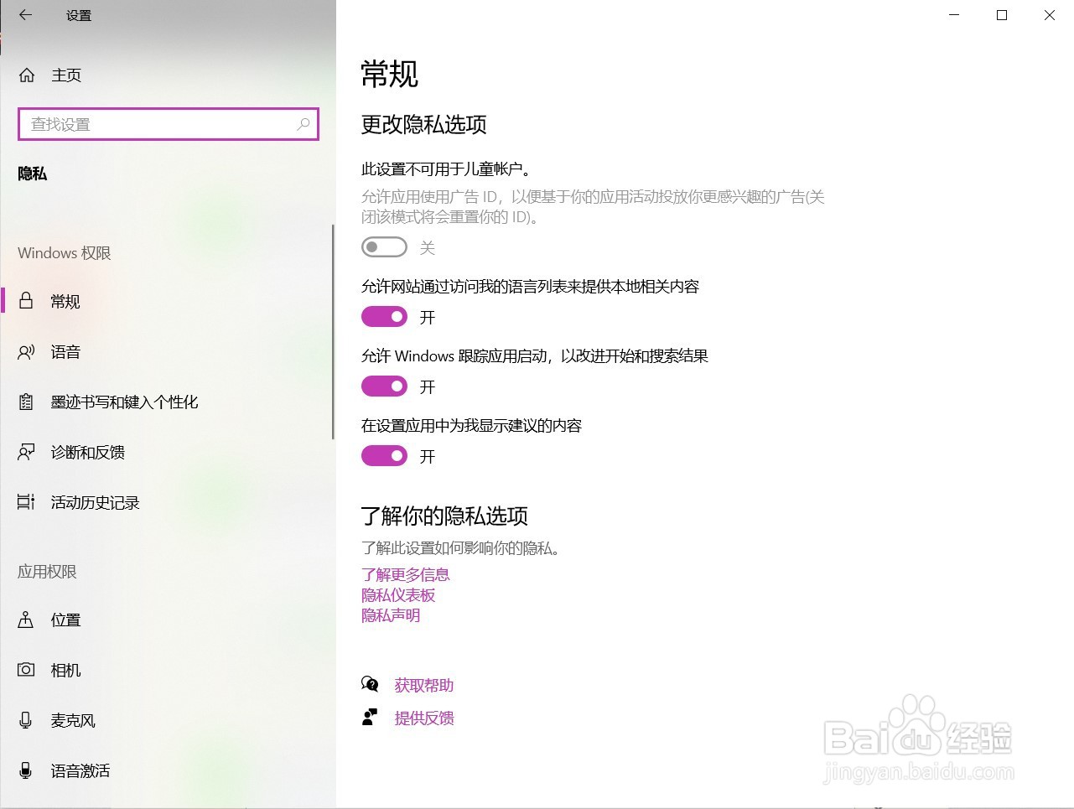1074x809 pixels.
Task: Toggle the advertising ID switch (关)
Action: pyautogui.click(x=384, y=247)
